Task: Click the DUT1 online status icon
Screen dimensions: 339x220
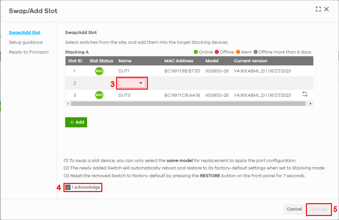Action: [x=99, y=71]
